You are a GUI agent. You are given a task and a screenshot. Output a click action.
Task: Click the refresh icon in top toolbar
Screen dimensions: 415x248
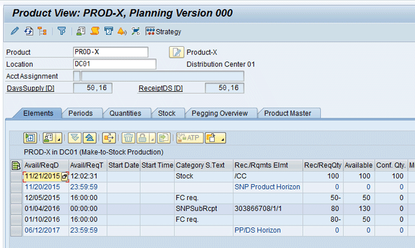(28, 31)
